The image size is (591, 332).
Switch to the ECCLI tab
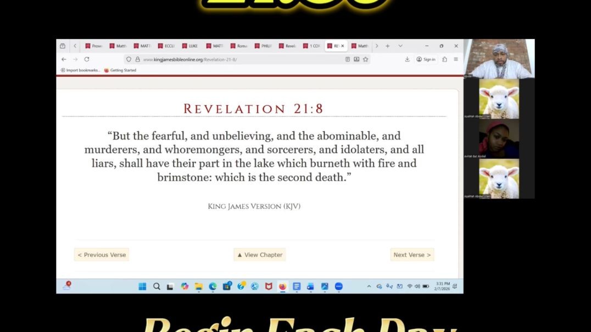pos(166,46)
